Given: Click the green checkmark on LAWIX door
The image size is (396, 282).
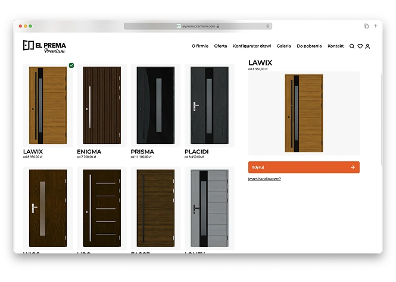Looking at the screenshot, I should pos(71,65).
